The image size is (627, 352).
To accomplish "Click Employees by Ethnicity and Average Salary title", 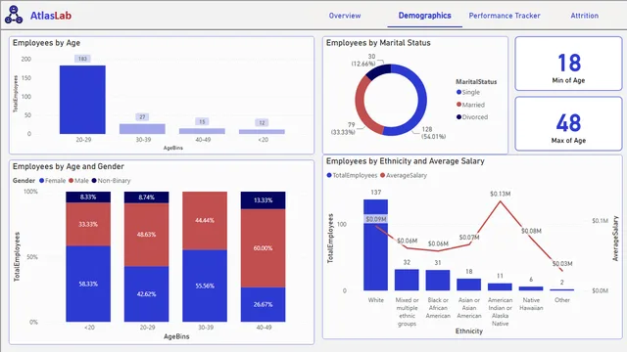I will (x=405, y=161).
